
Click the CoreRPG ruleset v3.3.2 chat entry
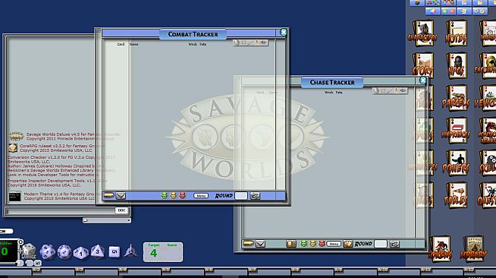(56, 148)
